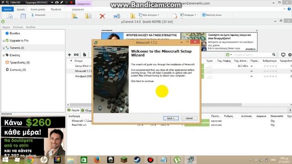Select Read Me!.url file row

pos(79,125)
